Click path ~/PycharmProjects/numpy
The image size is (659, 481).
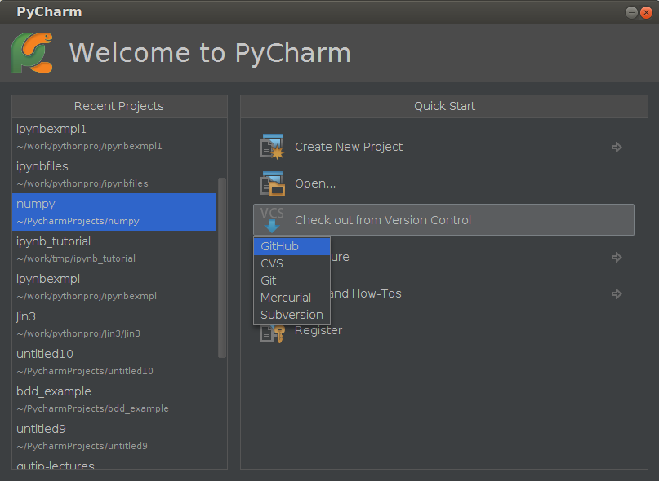78,221
